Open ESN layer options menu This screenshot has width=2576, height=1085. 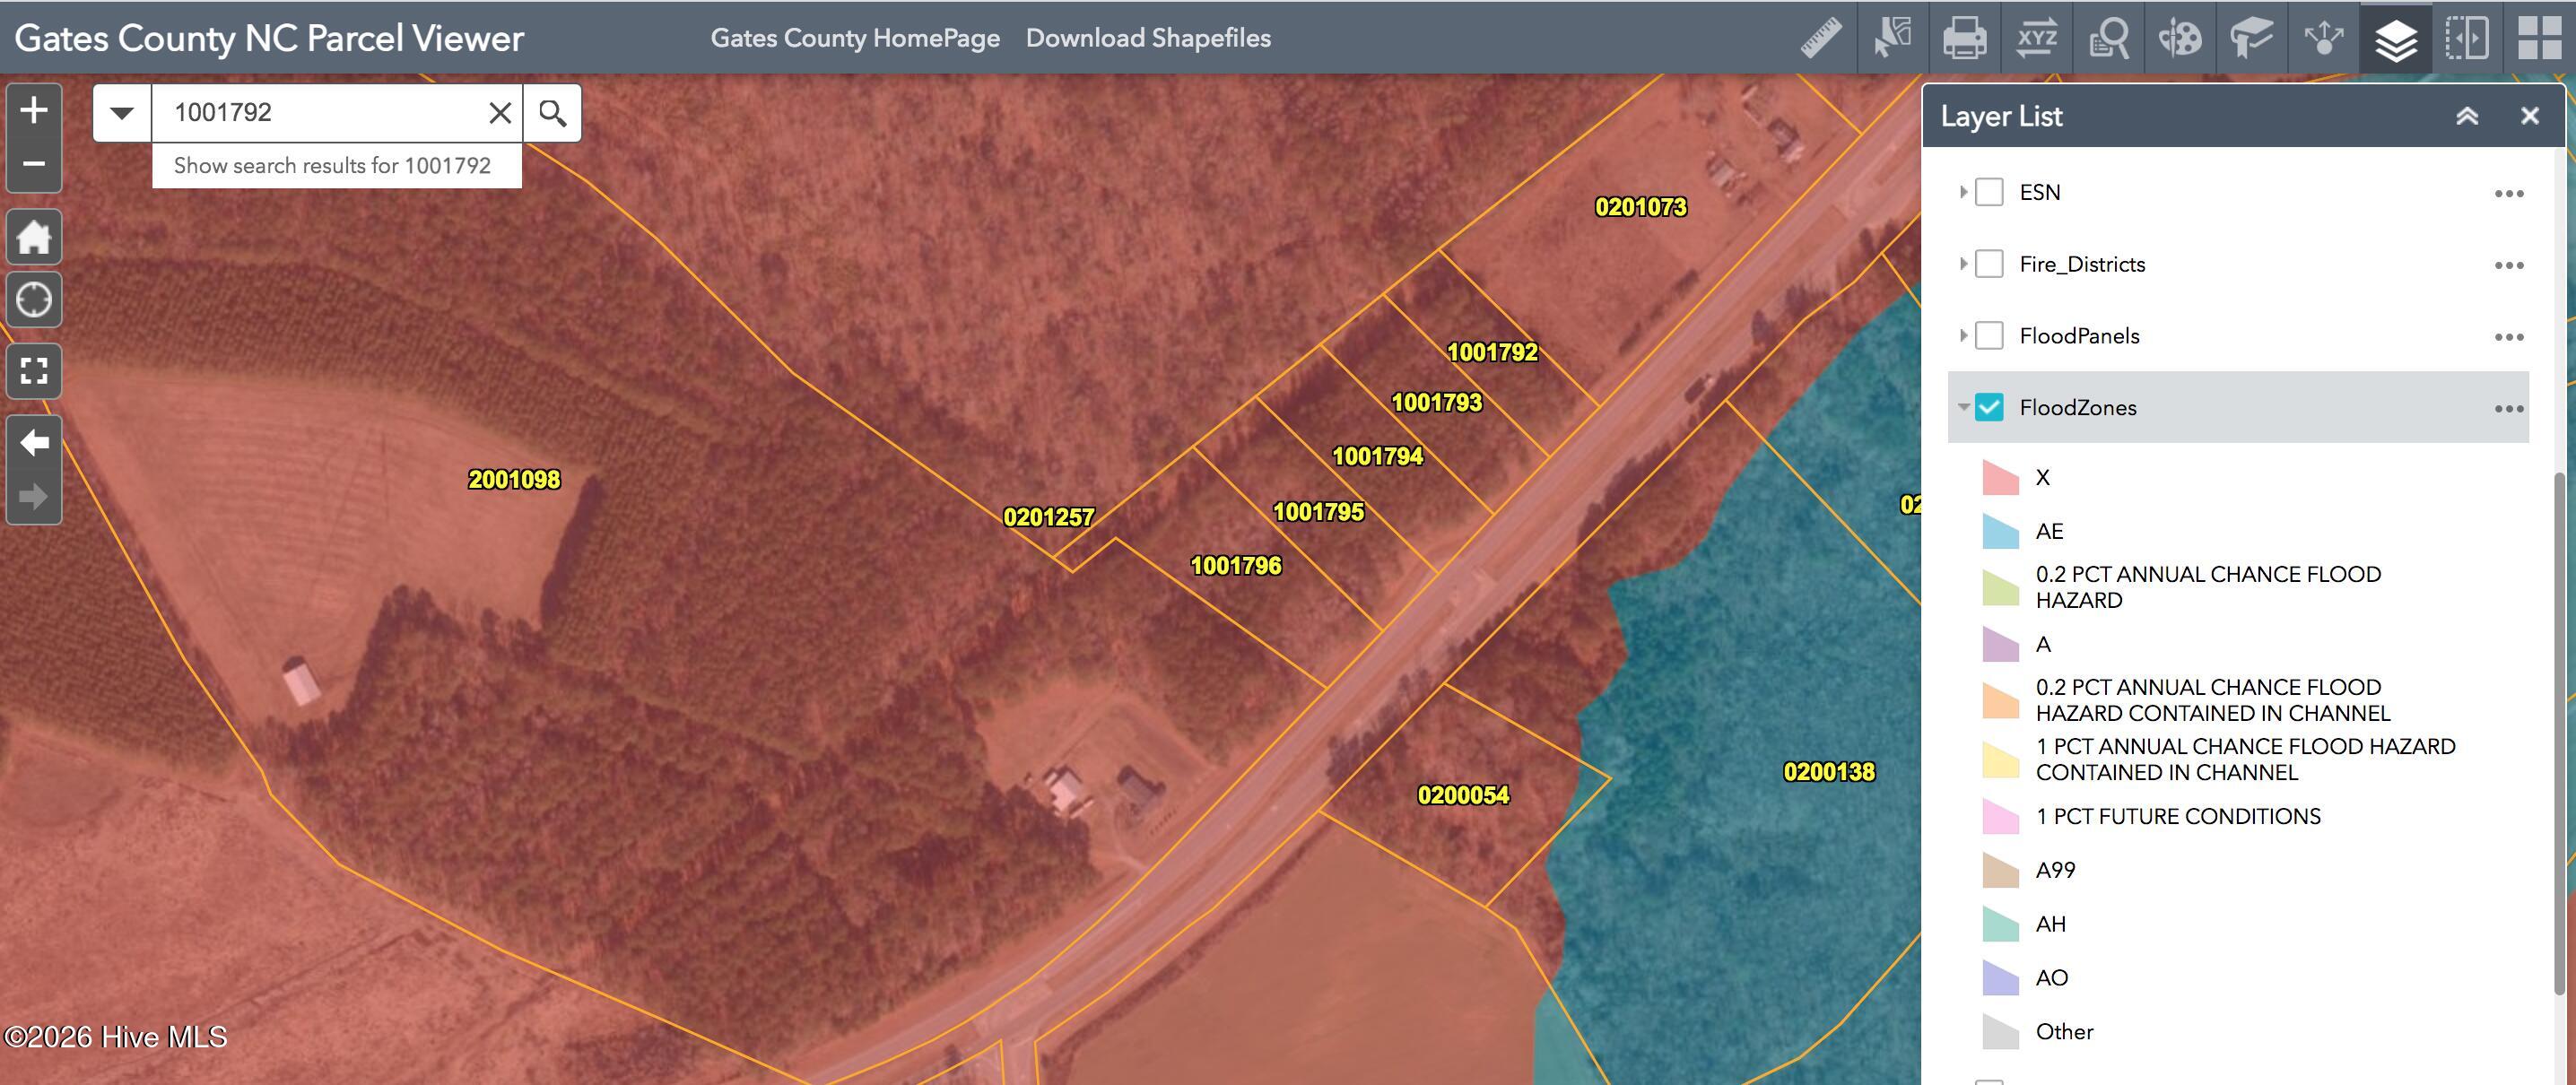pos(2509,193)
